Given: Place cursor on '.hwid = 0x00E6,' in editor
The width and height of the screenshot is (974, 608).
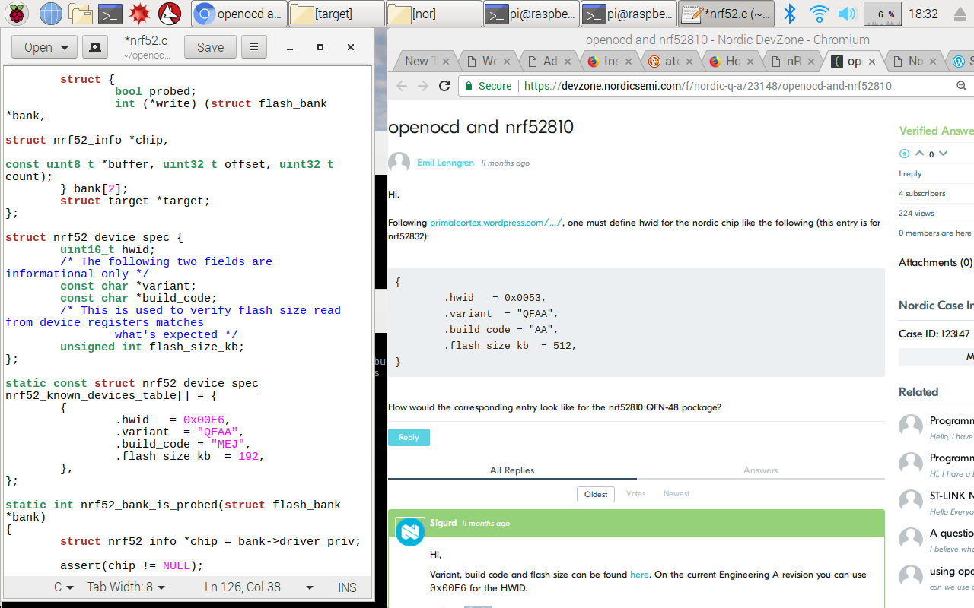Looking at the screenshot, I should 173,420.
